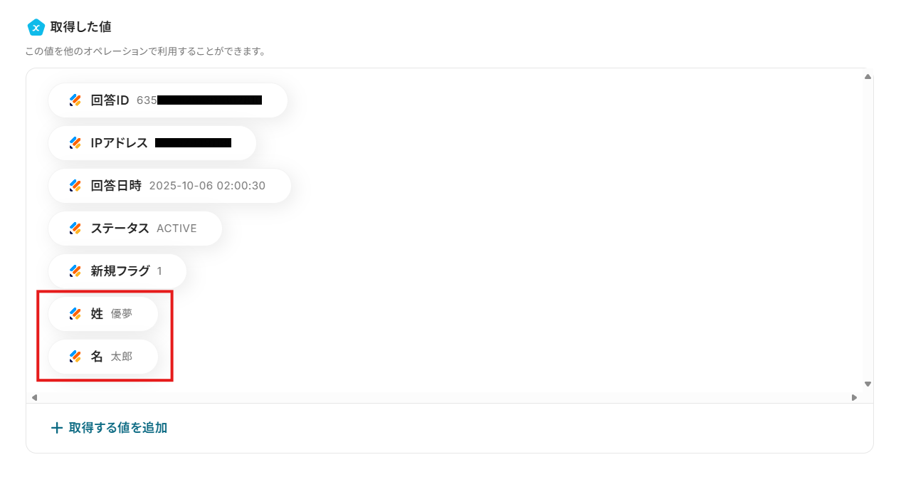
Task: Click the Jotform icon in 回答日時 chip
Action: [x=75, y=186]
